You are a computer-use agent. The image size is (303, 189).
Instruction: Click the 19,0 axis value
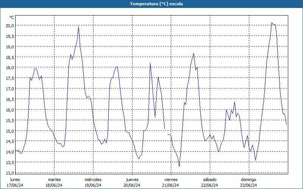(x=10, y=46)
